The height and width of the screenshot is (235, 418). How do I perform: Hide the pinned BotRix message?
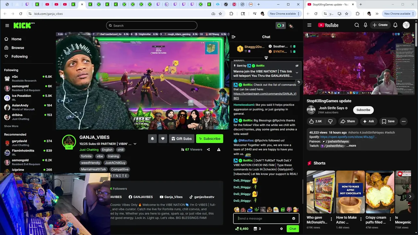click(x=297, y=66)
